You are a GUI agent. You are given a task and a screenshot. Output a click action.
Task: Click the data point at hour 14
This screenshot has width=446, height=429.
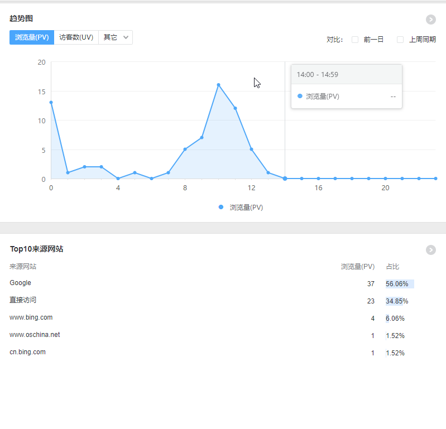pyautogui.click(x=285, y=179)
